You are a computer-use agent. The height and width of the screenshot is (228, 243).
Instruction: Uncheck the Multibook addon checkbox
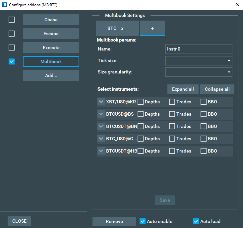[x=12, y=61]
